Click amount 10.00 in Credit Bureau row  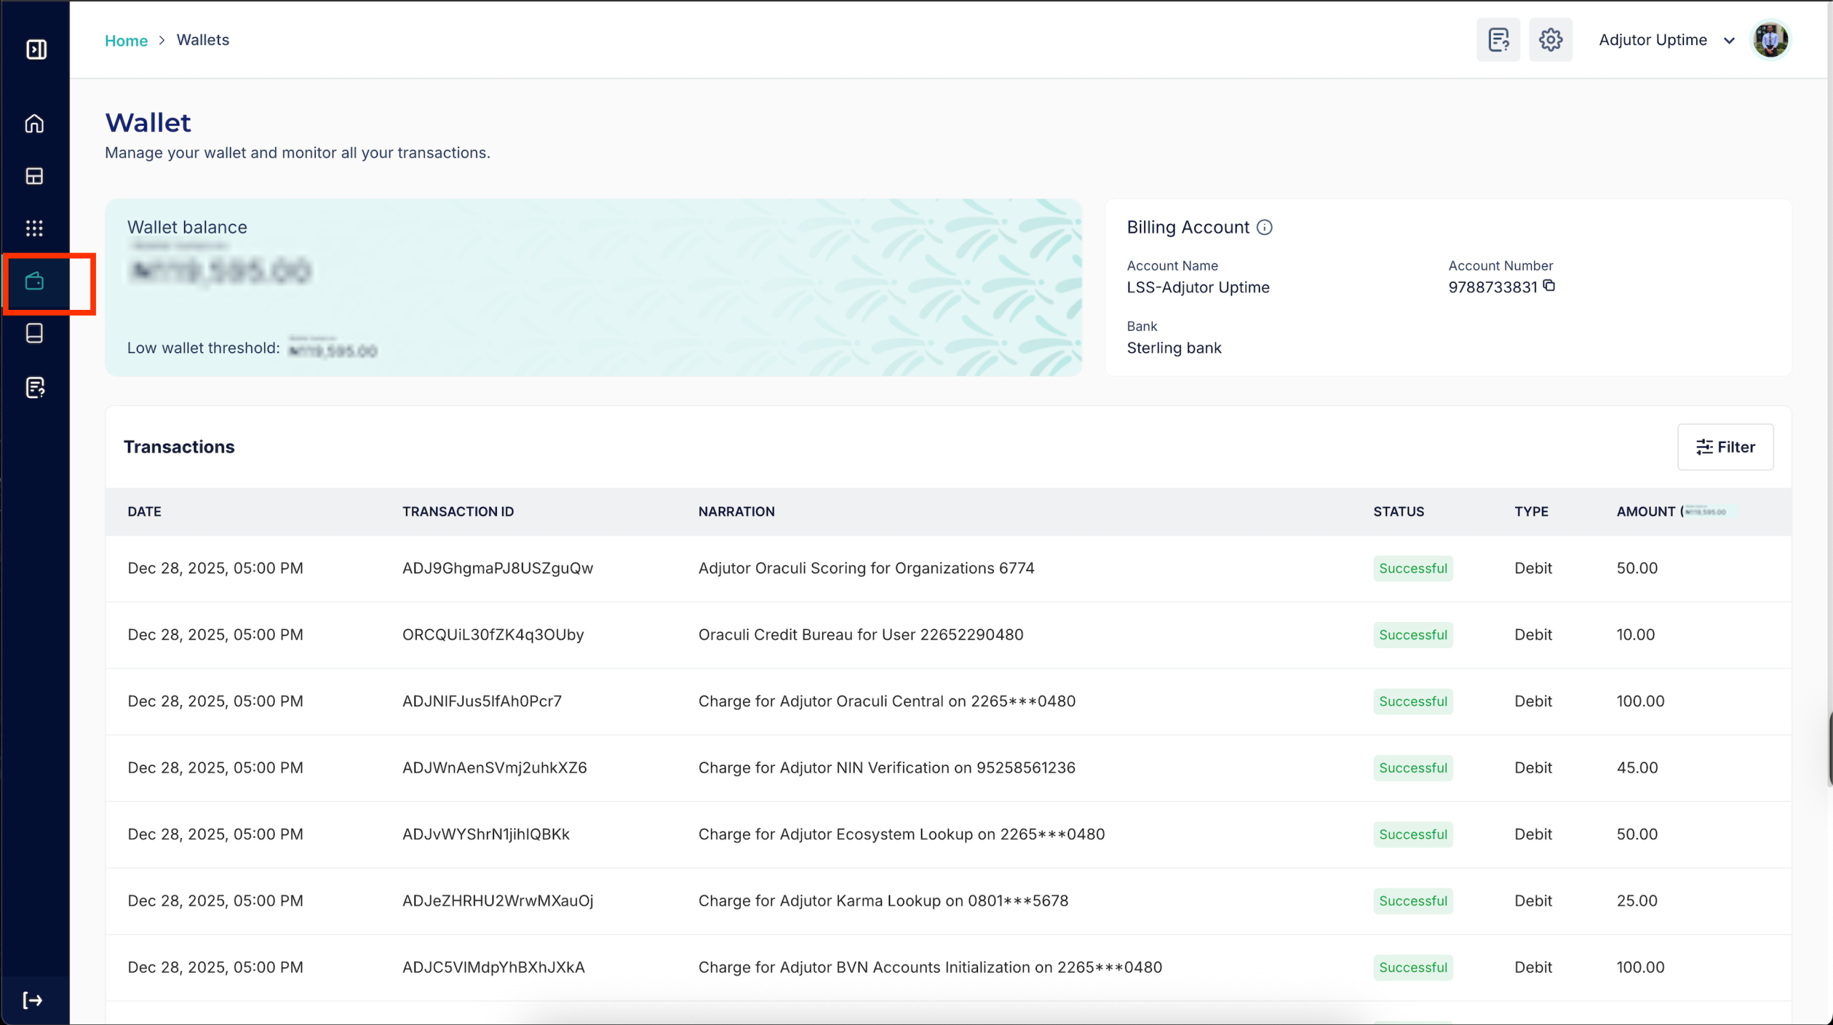1635,634
